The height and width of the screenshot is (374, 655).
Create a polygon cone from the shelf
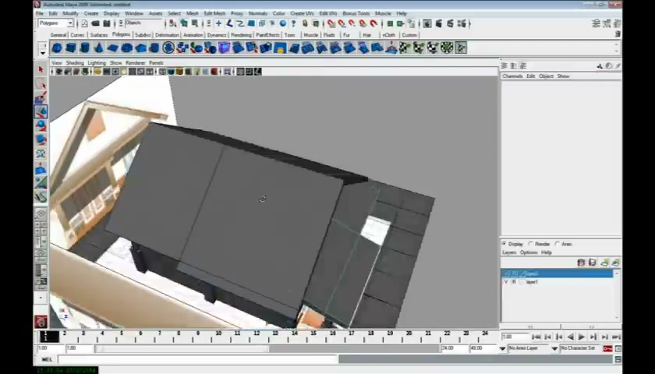pos(98,48)
